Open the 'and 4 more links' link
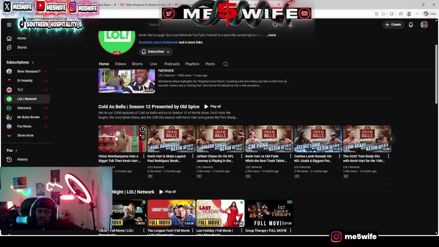The image size is (439, 247). click(x=191, y=43)
